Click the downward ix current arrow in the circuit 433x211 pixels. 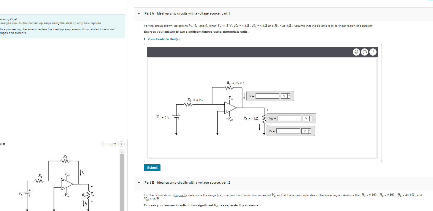(x=244, y=96)
